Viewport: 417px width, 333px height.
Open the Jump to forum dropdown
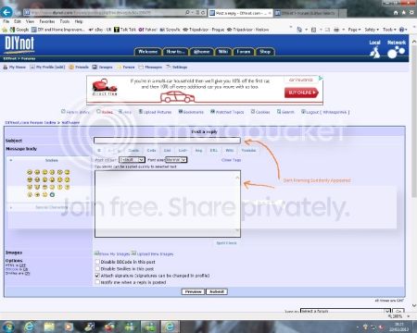[346, 311]
